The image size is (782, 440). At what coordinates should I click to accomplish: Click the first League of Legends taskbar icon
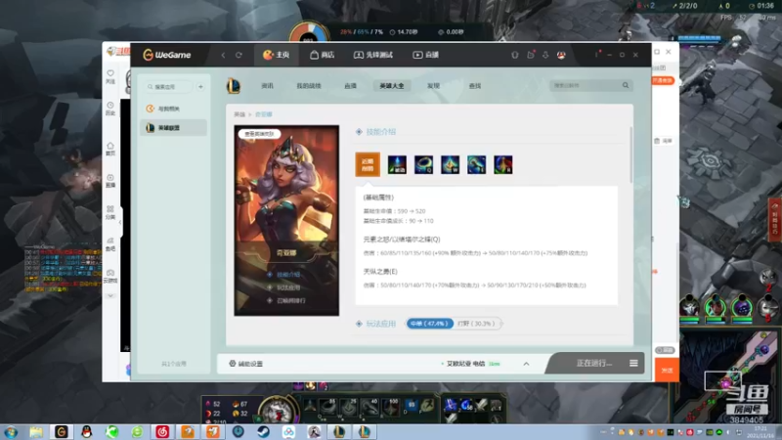click(x=339, y=432)
